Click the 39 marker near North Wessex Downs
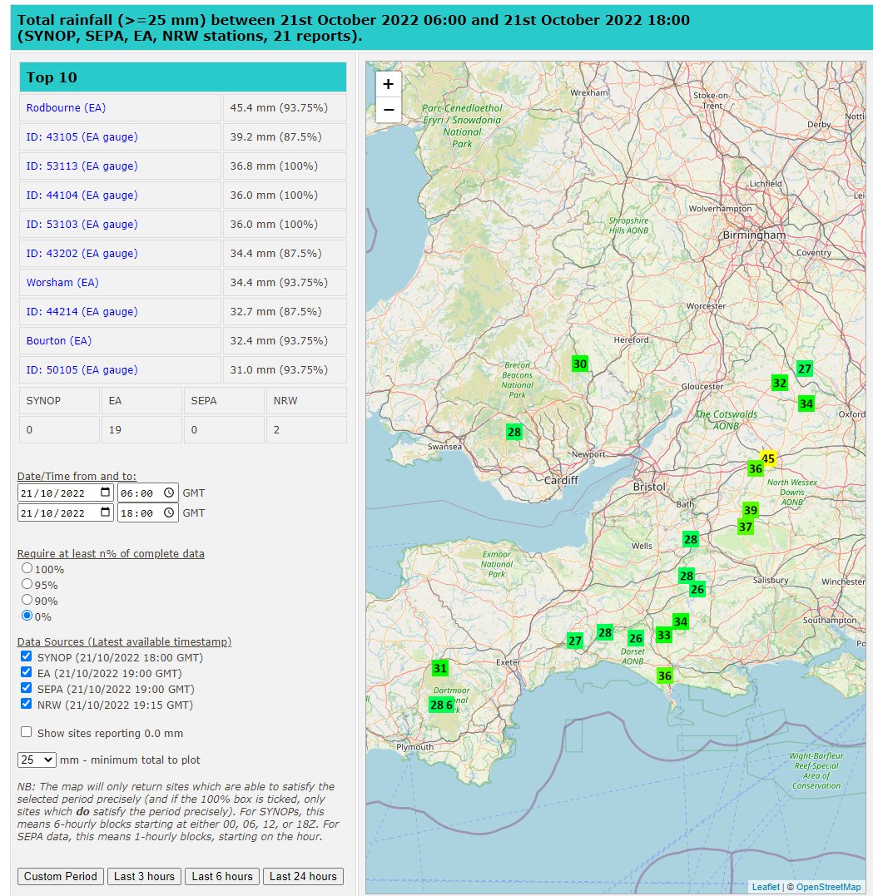This screenshot has height=896, width=873. click(x=751, y=510)
